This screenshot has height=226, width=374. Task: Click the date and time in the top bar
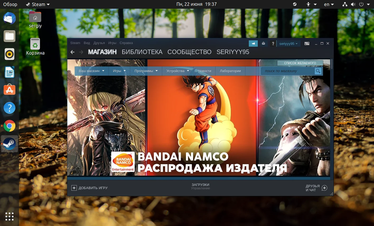coord(197,4)
